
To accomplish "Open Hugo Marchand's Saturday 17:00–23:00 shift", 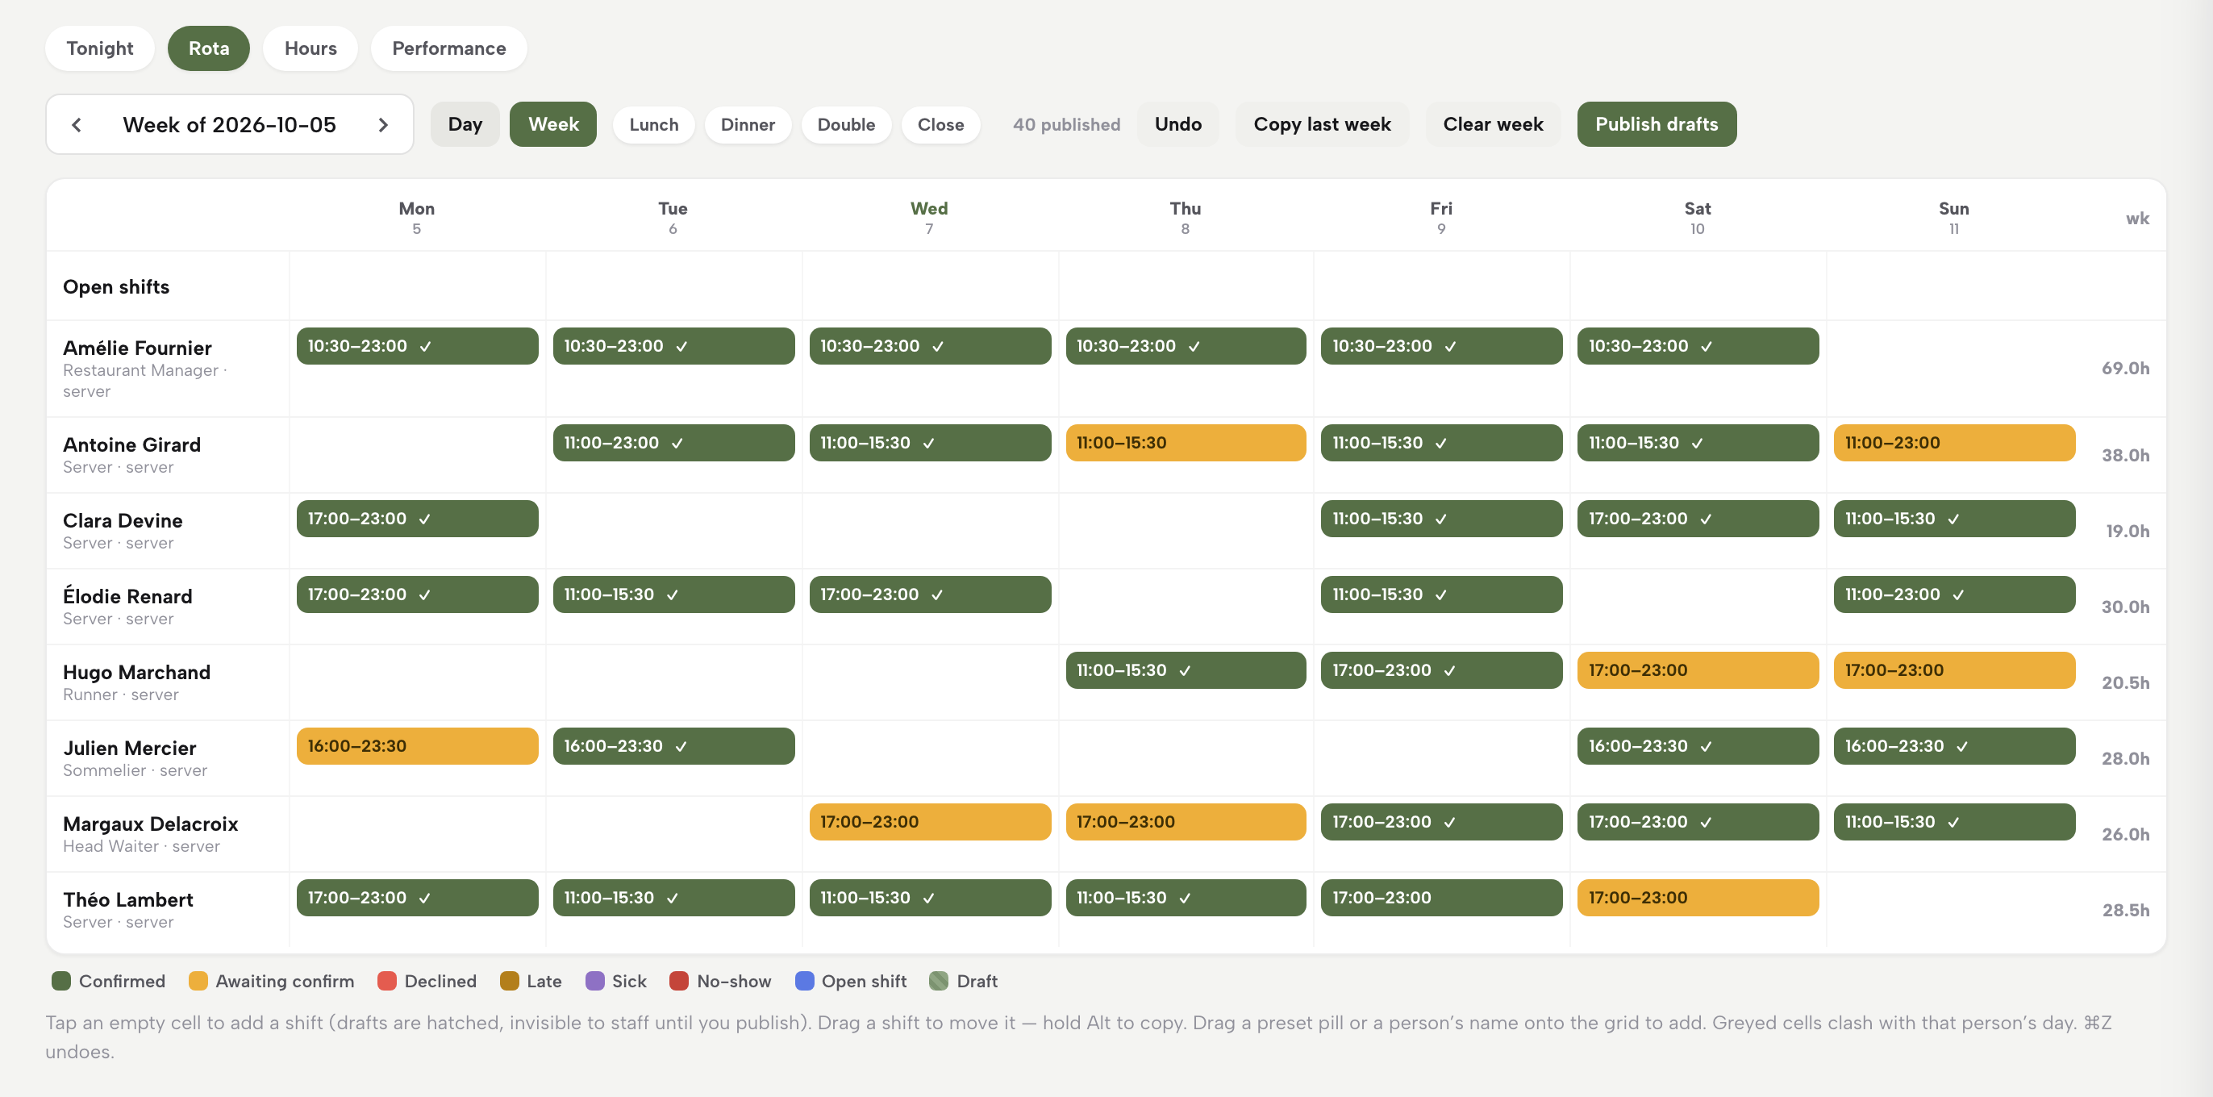I will click(1698, 671).
